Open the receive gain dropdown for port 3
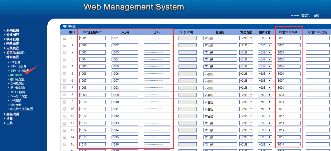331x151 pixels. coord(265,59)
